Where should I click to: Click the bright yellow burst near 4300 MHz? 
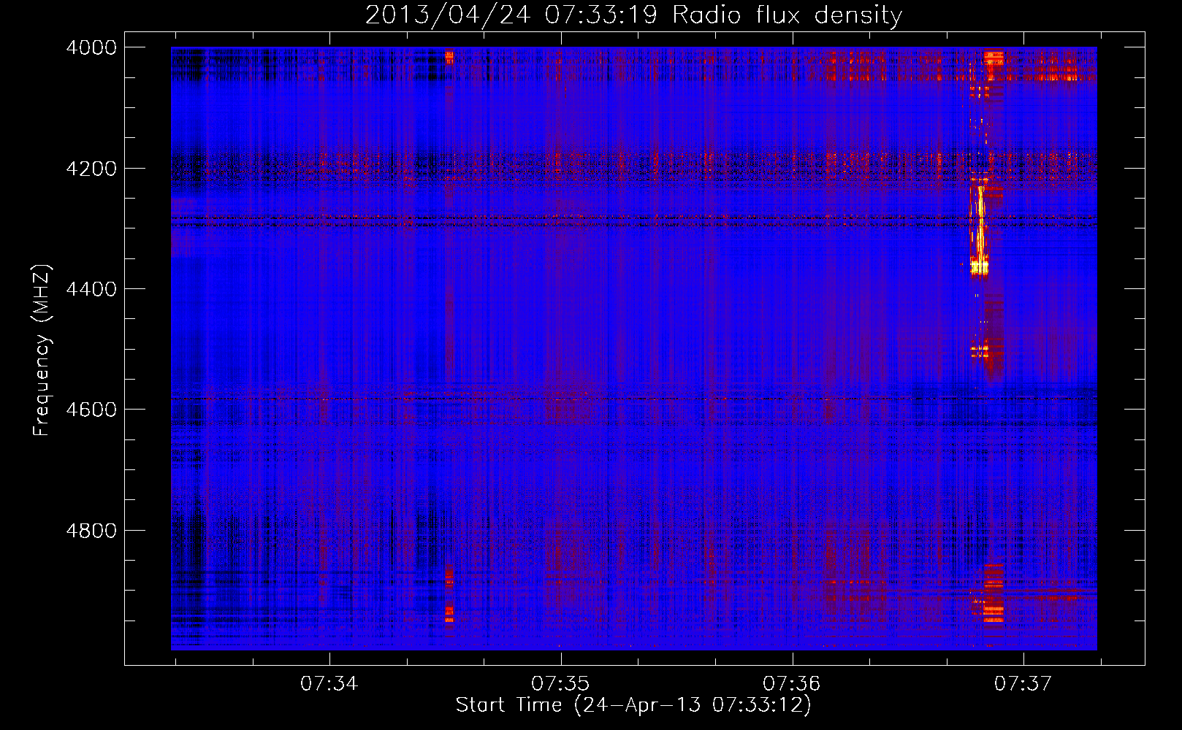[979, 230]
